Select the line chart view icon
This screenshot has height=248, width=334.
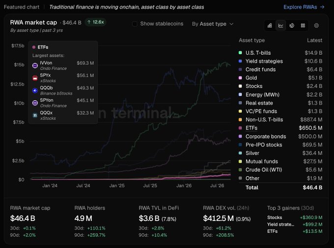coord(281,26)
